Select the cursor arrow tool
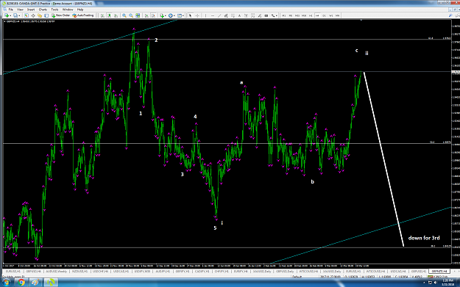Image resolution: width=460 pixels, height=287 pixels. [190, 15]
